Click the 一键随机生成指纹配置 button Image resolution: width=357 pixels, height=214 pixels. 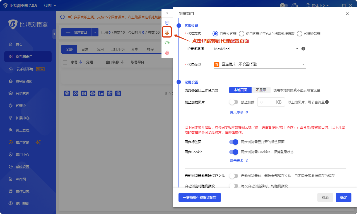[x=199, y=197]
